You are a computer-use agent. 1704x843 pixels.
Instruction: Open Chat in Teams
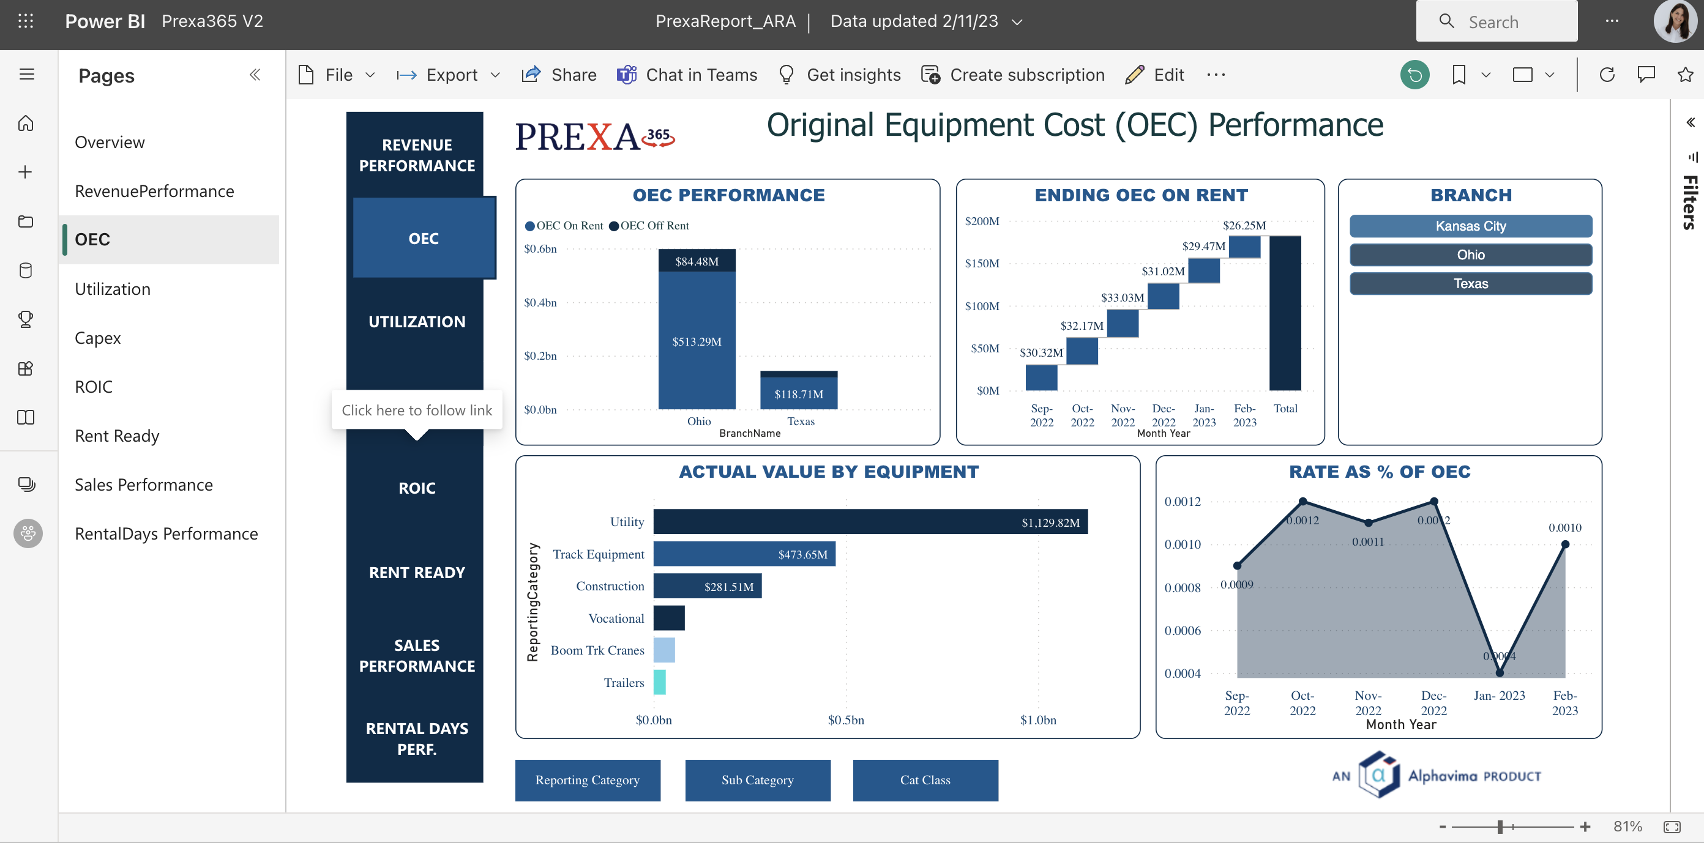687,75
